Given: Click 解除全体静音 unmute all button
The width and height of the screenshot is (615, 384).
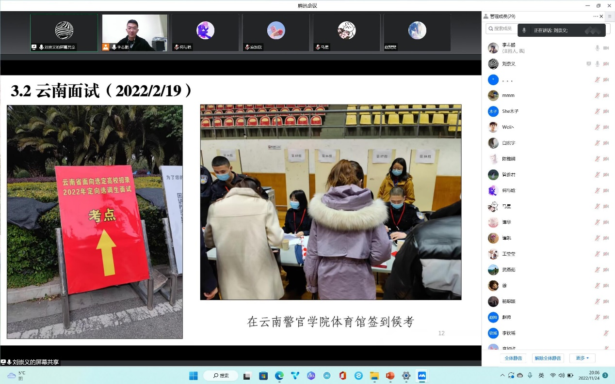Looking at the screenshot, I should coord(548,358).
